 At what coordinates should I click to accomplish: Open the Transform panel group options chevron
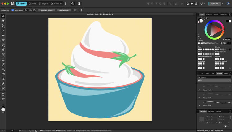tap(230, 111)
